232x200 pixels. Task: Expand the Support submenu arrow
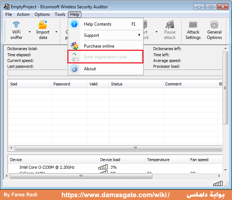pyautogui.click(x=139, y=35)
